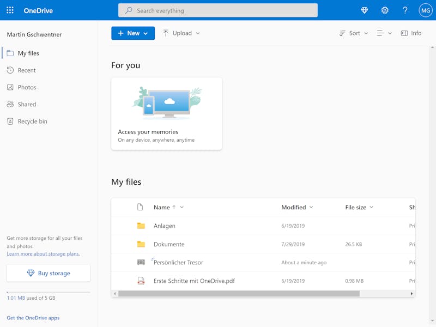The height and width of the screenshot is (327, 436).
Task: Open the Access your memories card
Action: (x=167, y=114)
